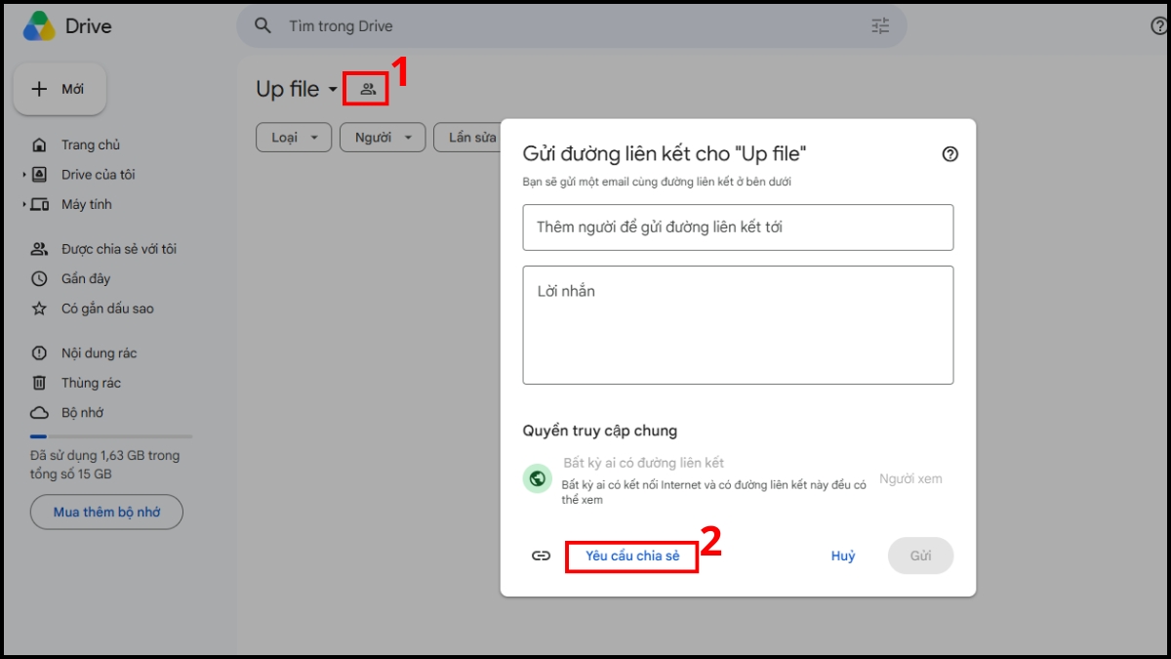This screenshot has width=1171, height=659.
Task: Open Bộ nhớ storage section
Action: tap(82, 412)
